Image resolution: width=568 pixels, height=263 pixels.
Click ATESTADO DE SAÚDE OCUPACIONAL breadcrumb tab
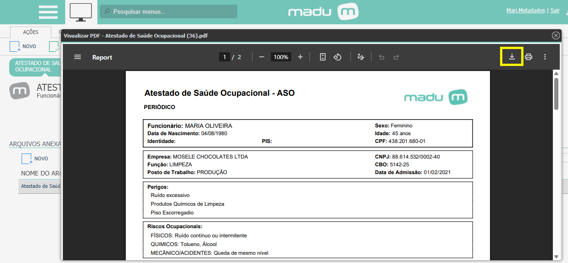click(x=36, y=66)
